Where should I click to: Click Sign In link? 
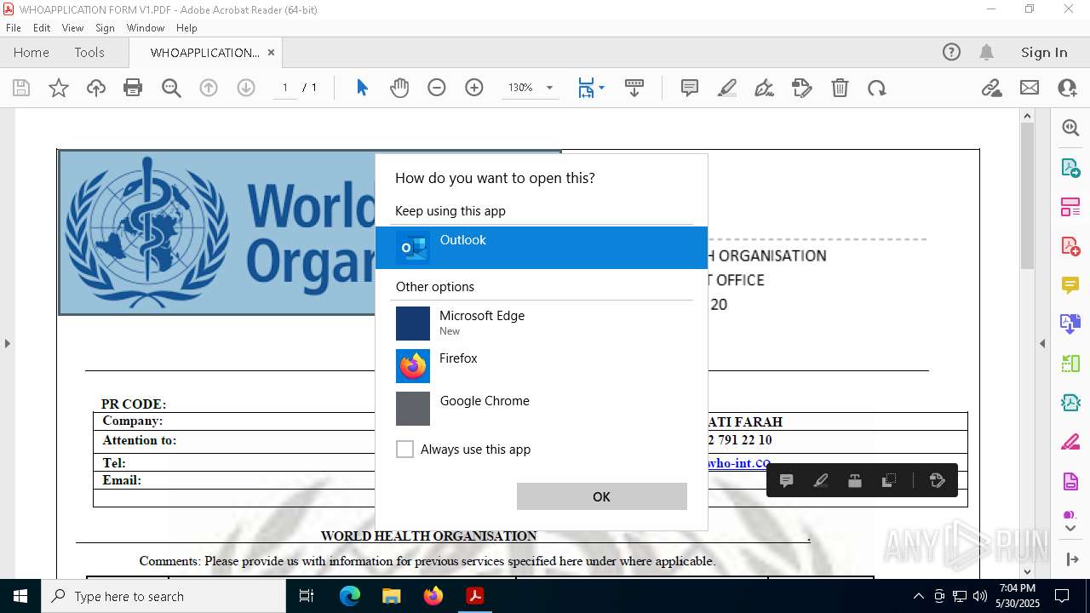coord(1044,52)
